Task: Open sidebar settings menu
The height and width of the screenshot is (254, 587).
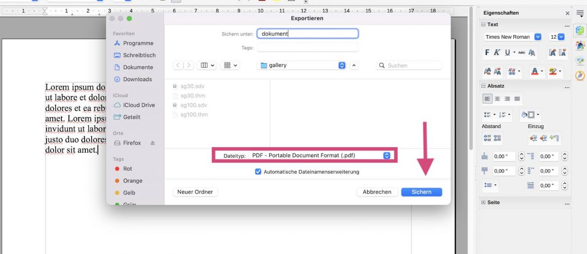Action: click(x=580, y=14)
